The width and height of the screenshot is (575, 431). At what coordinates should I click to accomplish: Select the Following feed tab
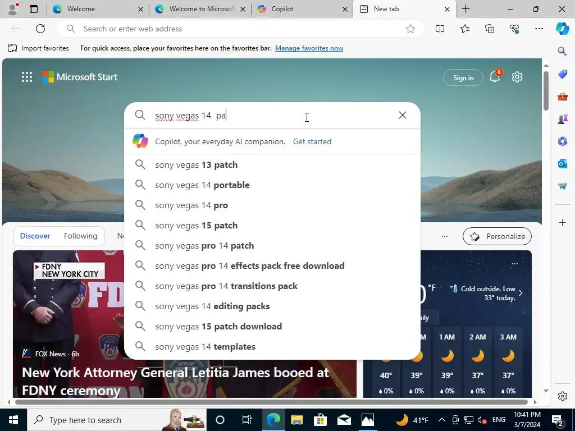[80, 236]
